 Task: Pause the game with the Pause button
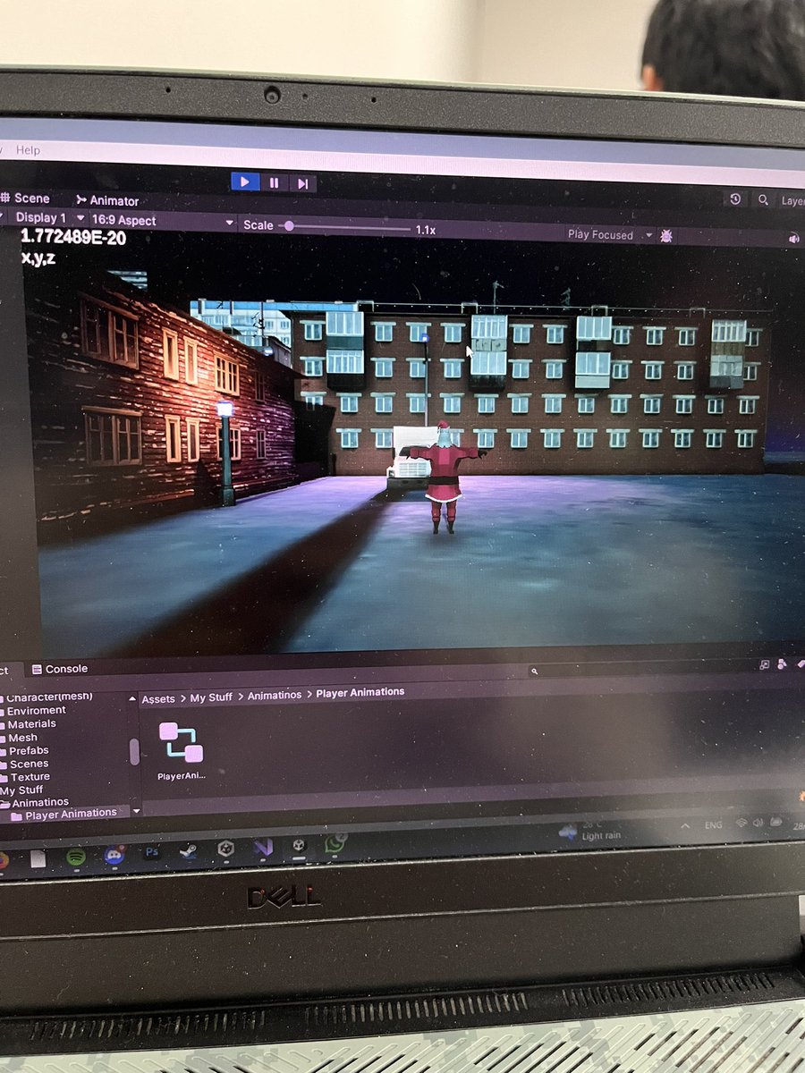[274, 182]
